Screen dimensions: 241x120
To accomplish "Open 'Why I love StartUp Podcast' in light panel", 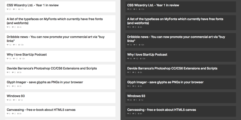I will (27, 55).
